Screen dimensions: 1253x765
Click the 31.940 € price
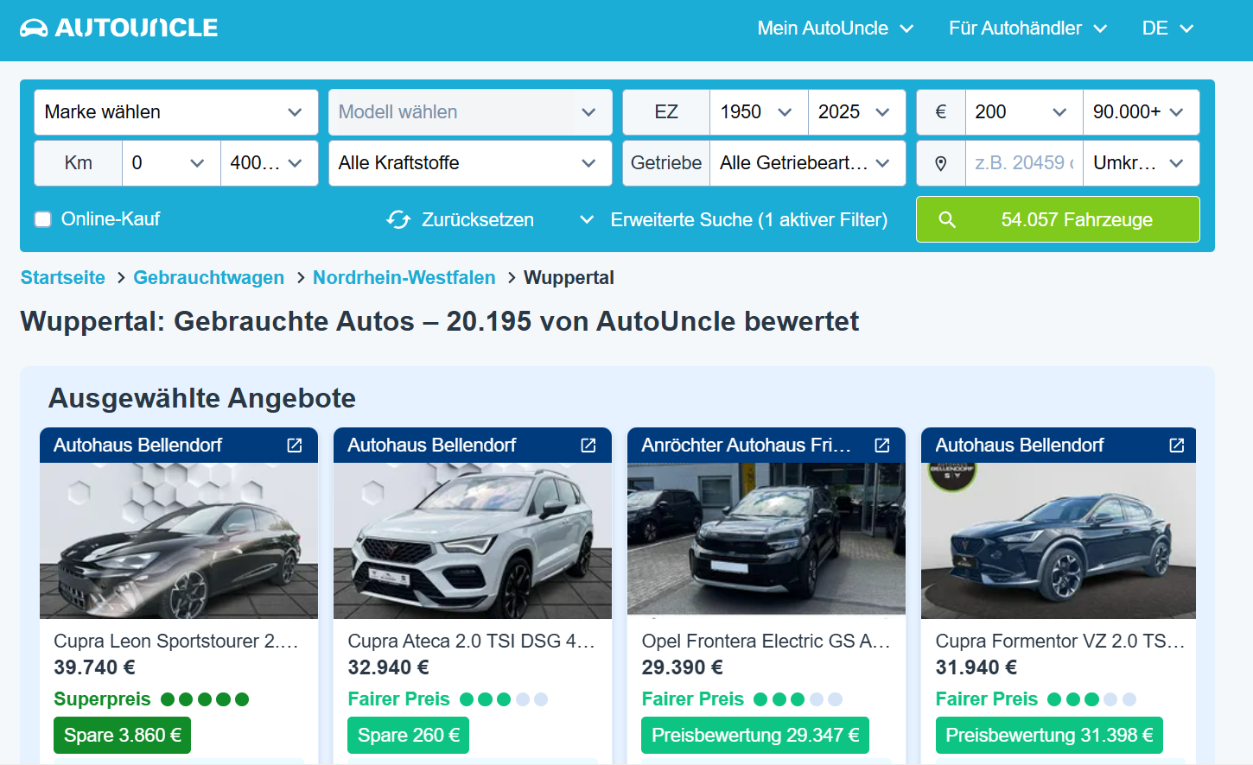click(976, 667)
